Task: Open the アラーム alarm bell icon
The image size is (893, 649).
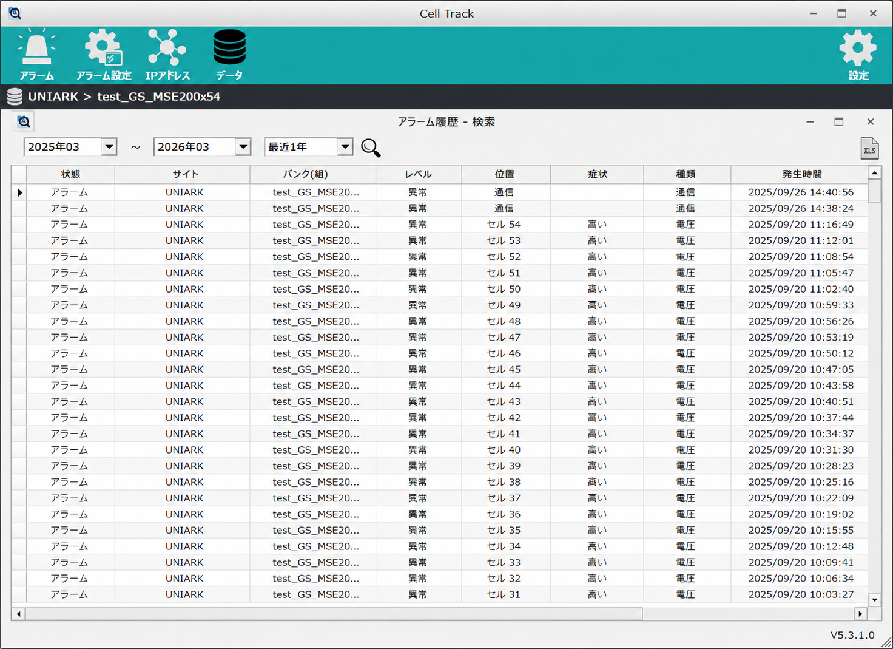Action: (x=36, y=54)
